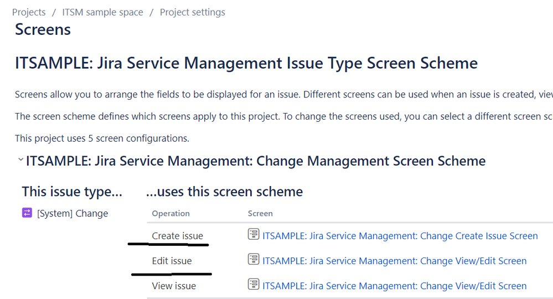The width and height of the screenshot is (553, 299).
Task: Click the View issue operation label
Action: tap(174, 286)
